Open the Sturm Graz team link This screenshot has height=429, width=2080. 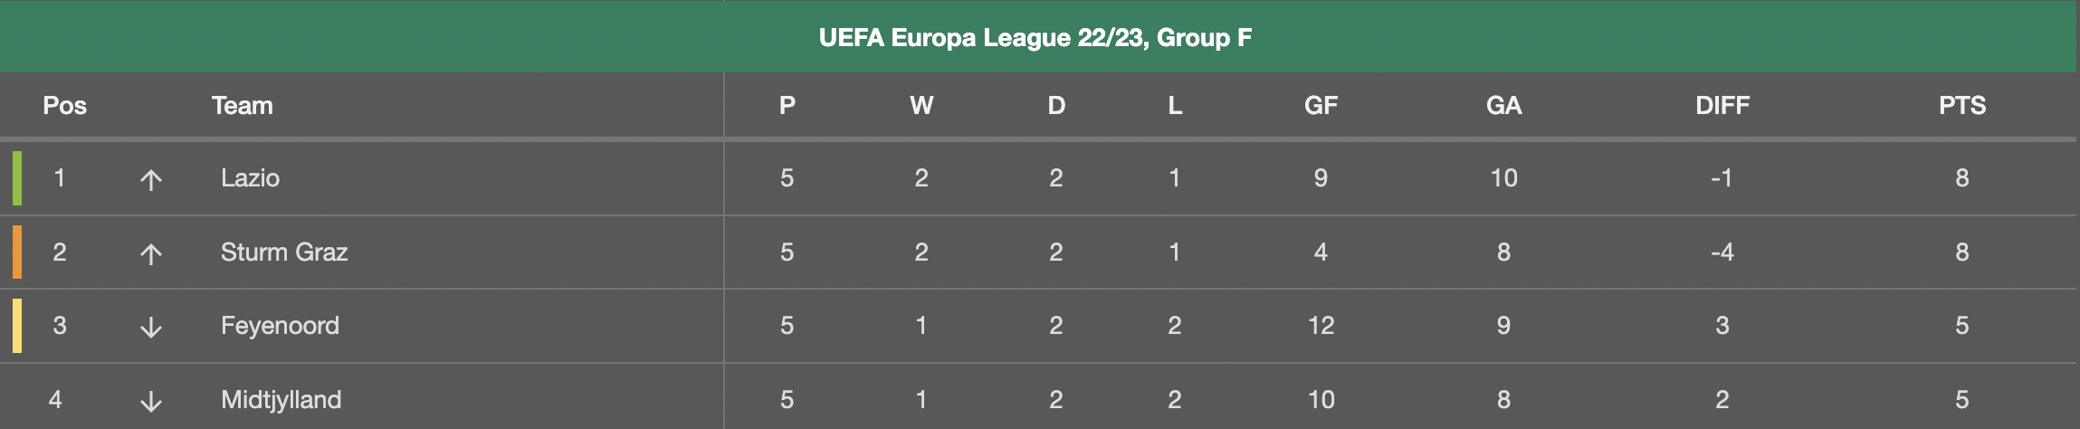[x=284, y=252]
